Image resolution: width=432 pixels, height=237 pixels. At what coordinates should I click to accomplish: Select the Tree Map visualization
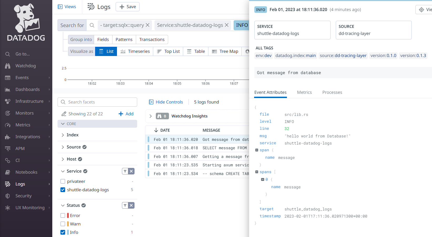tap(225, 51)
